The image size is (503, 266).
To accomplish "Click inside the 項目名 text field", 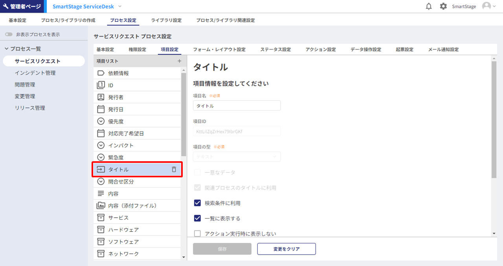I will coord(237,106).
